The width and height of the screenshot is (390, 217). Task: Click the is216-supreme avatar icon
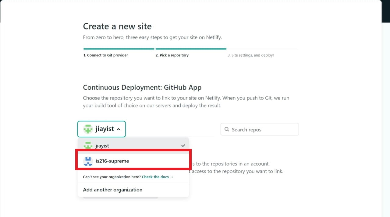pyautogui.click(x=88, y=161)
